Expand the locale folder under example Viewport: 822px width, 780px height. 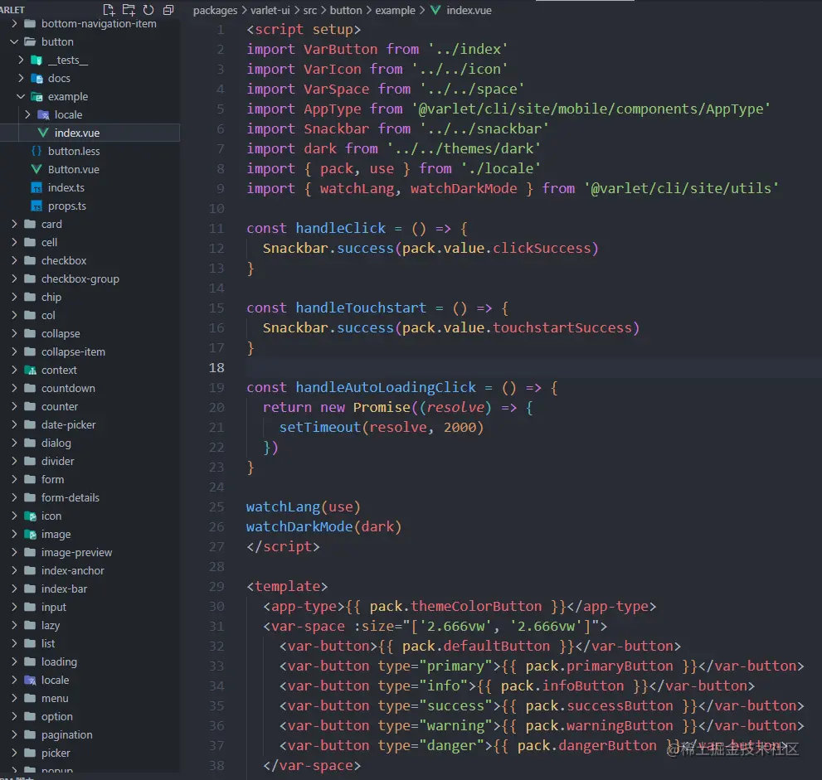pos(27,114)
